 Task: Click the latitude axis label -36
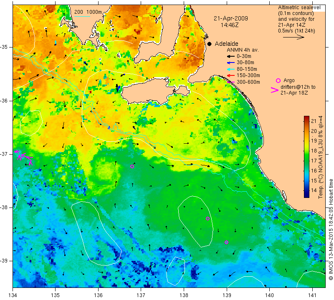click(x=4, y=100)
